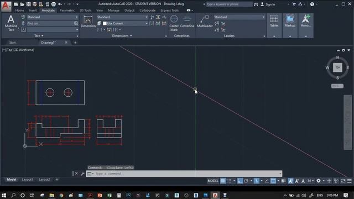Click the keyword search box in title bar

229,4
